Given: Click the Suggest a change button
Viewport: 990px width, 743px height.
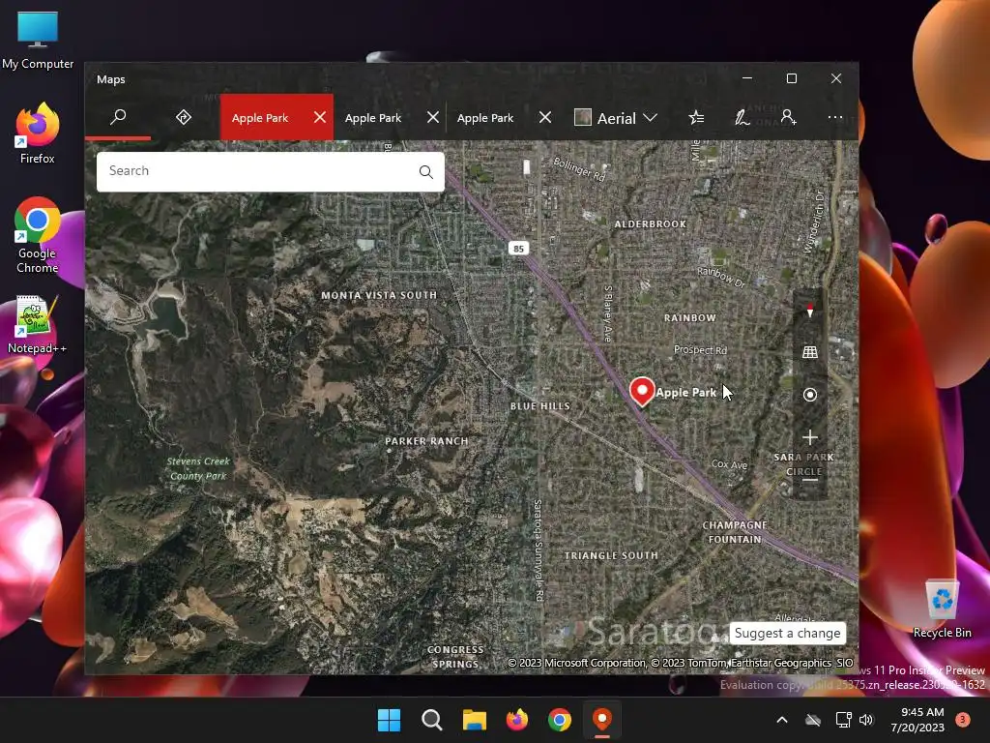Looking at the screenshot, I should point(787,633).
